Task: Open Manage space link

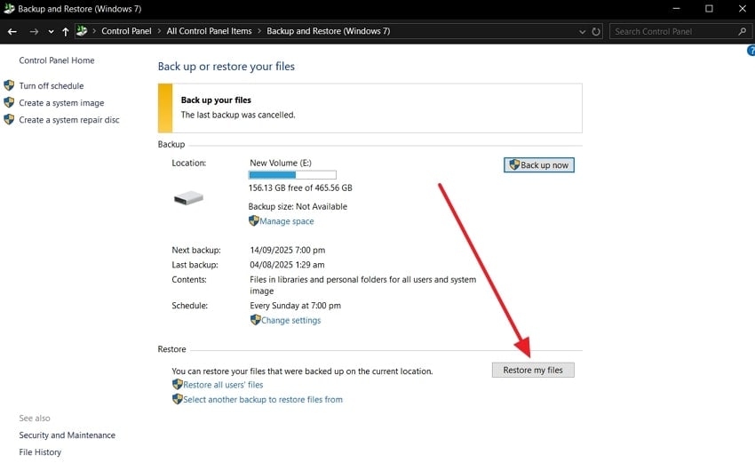Action: pyautogui.click(x=287, y=221)
